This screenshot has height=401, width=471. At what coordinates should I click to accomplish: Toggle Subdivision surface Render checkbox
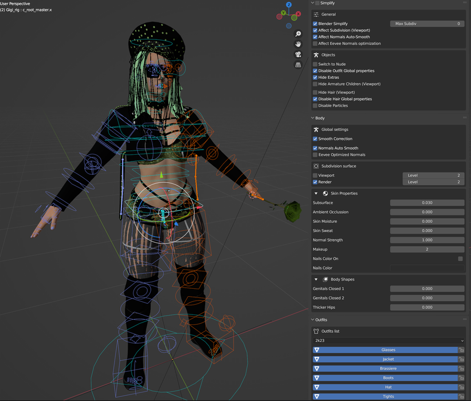[315, 182]
